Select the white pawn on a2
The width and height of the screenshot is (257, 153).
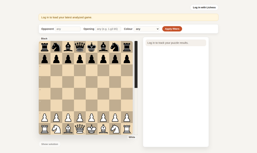coord(44,117)
